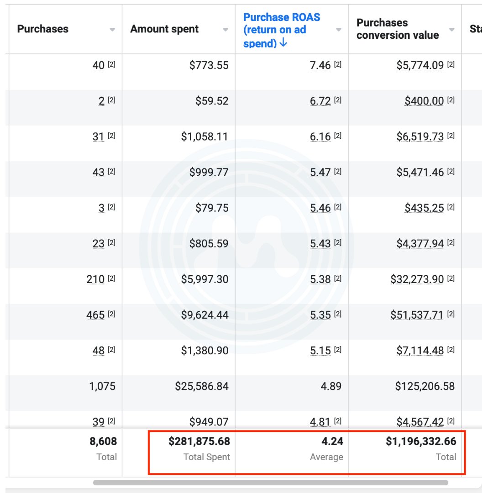Click the footnote [2] beside 40 purchases

tap(112, 64)
